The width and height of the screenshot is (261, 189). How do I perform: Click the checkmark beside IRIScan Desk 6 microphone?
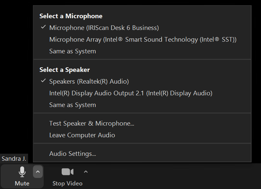pos(43,27)
